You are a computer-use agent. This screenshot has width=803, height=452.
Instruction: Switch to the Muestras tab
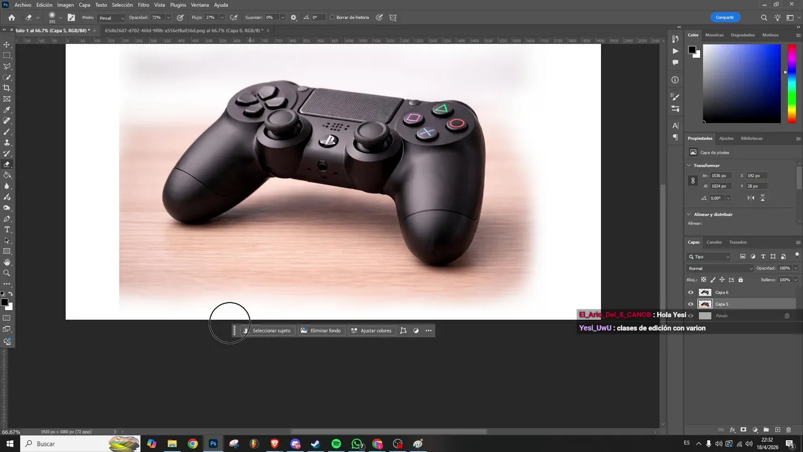[x=715, y=35]
